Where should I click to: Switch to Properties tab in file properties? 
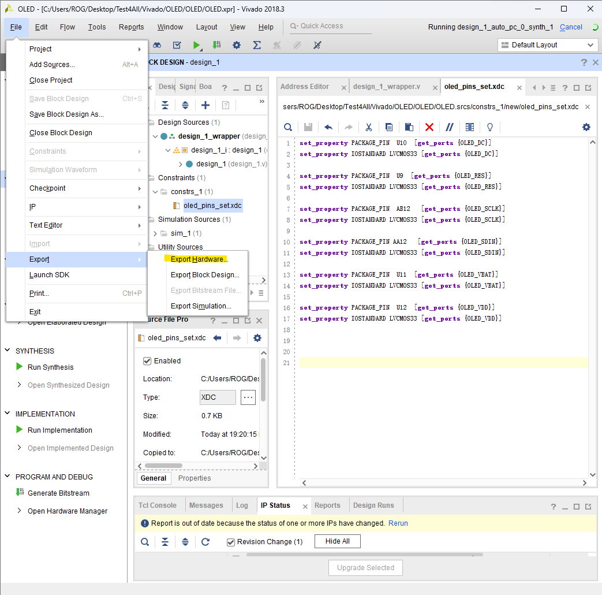tap(195, 478)
